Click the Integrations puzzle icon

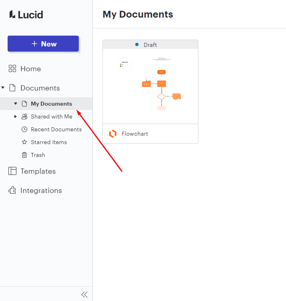tap(12, 190)
